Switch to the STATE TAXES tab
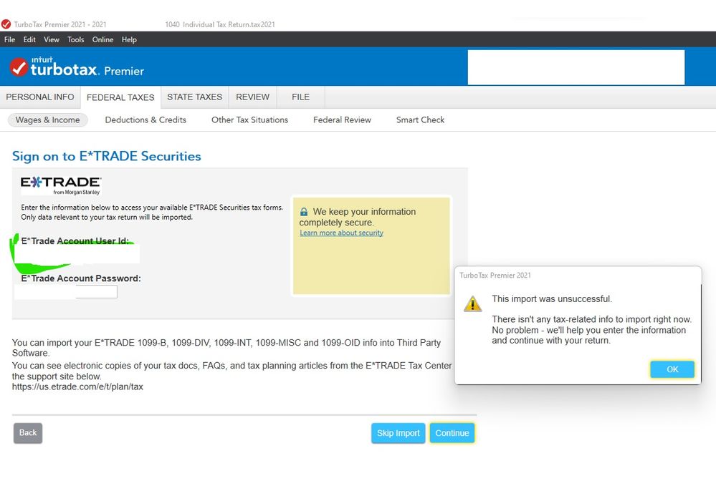This screenshot has height=501, width=716. [x=194, y=97]
